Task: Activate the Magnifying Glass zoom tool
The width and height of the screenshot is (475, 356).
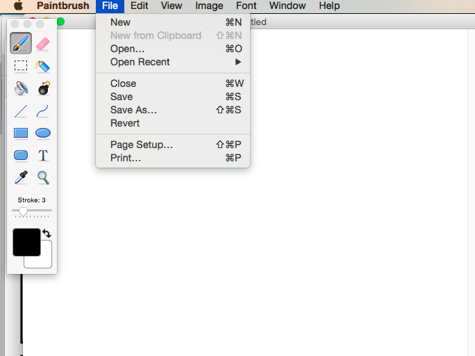Action: [43, 178]
